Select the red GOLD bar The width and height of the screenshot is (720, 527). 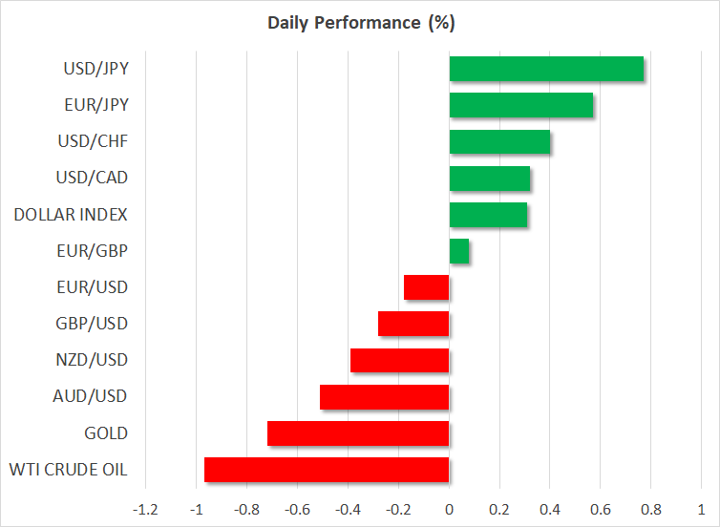(x=358, y=433)
